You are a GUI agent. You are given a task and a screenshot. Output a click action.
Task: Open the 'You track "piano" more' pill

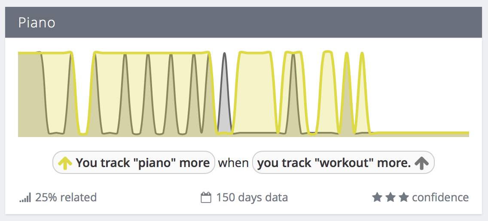tap(134, 162)
